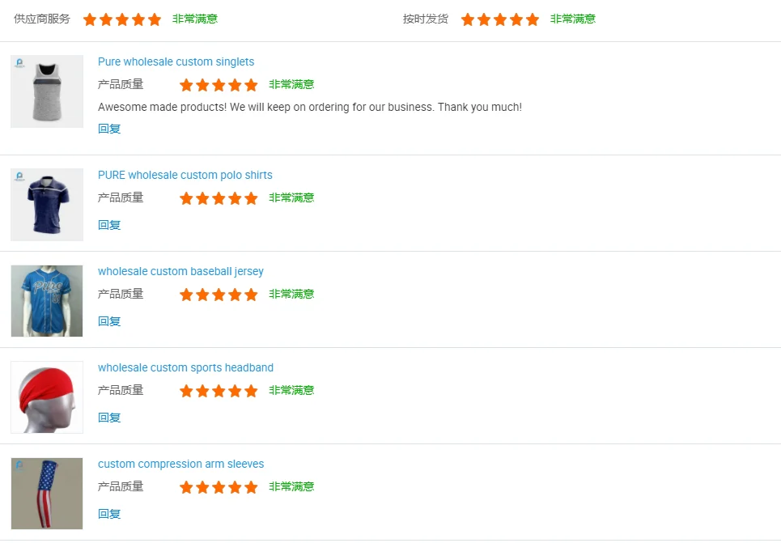Viewport: 781px width, 543px height.
Task: Click the navy polo shirt thumbnail
Action: (47, 205)
